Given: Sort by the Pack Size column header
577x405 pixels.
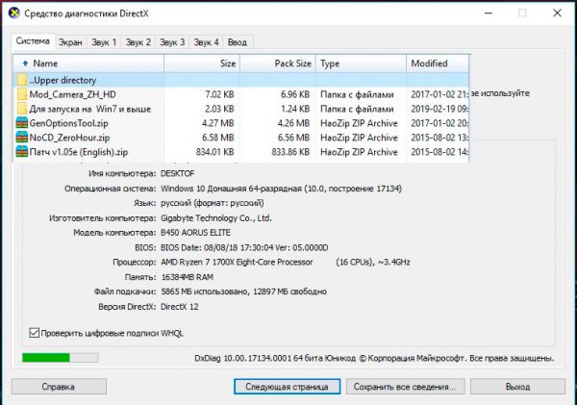Looking at the screenshot, I should pyautogui.click(x=278, y=63).
